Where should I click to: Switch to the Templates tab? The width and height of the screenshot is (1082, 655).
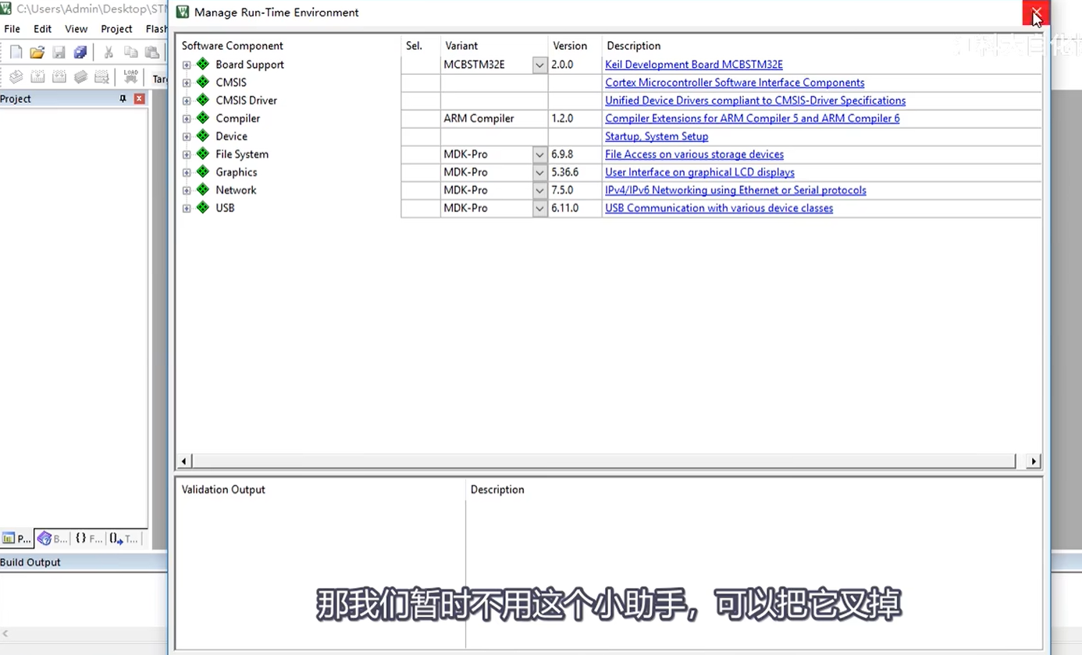pos(123,538)
